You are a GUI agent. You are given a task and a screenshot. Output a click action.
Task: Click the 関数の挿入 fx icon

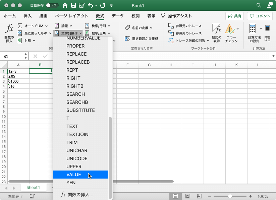(x=9, y=29)
